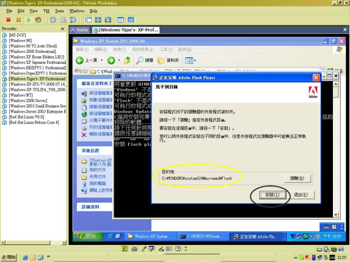Image resolution: width=350 pixels, height=262 pixels.
Task: Select [Windows 98] in Favorites
Action: click(x=20, y=41)
